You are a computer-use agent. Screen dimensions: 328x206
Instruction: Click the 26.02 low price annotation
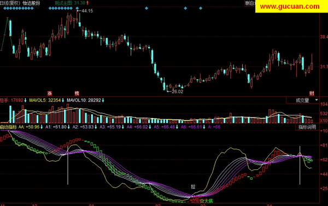coord(177,91)
